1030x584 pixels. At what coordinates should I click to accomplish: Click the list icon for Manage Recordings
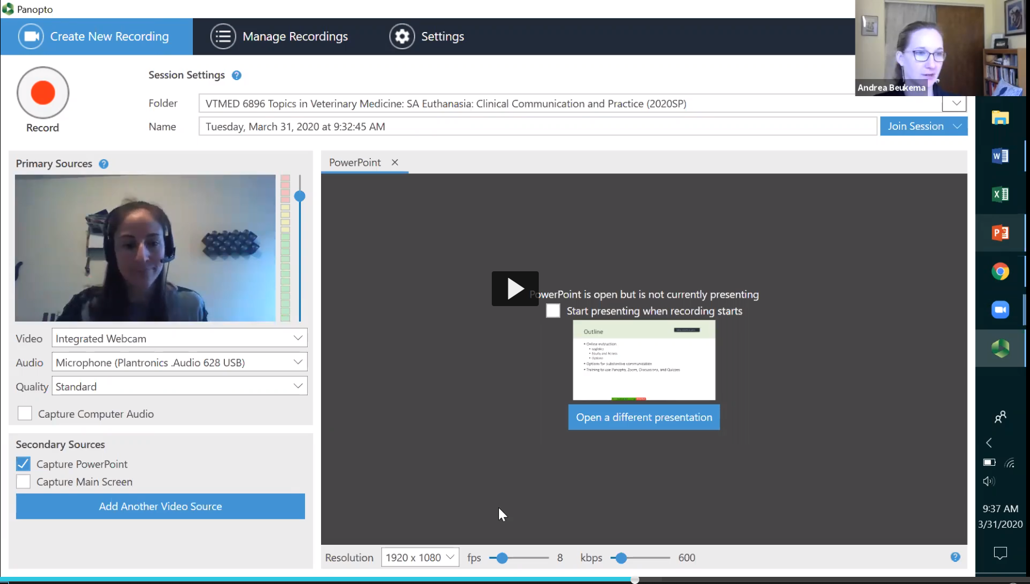(x=223, y=36)
